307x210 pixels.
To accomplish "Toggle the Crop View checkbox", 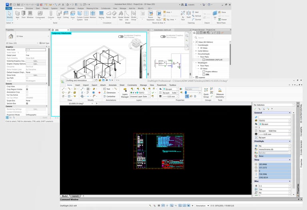I will (x=27, y=86).
